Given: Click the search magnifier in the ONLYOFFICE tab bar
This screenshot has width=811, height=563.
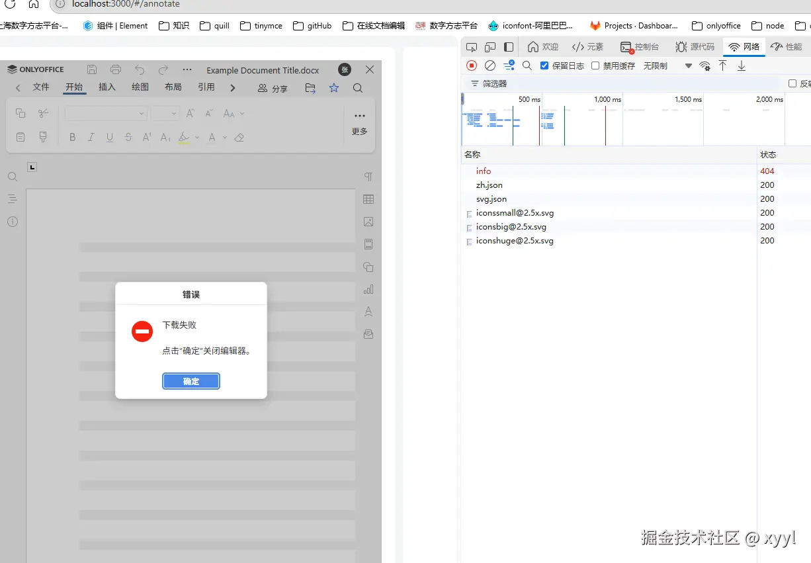Looking at the screenshot, I should pyautogui.click(x=358, y=88).
